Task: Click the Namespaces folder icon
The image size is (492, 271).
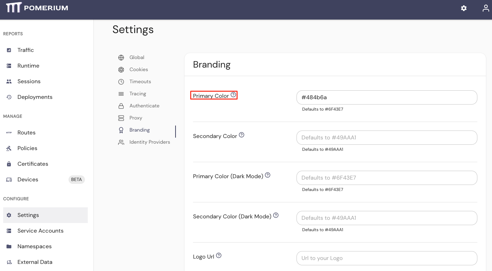Action: [x=9, y=246]
